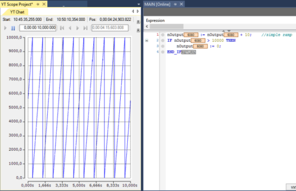Close the MAIN [Online] tab
296x191 pixels.
pos(181,4)
